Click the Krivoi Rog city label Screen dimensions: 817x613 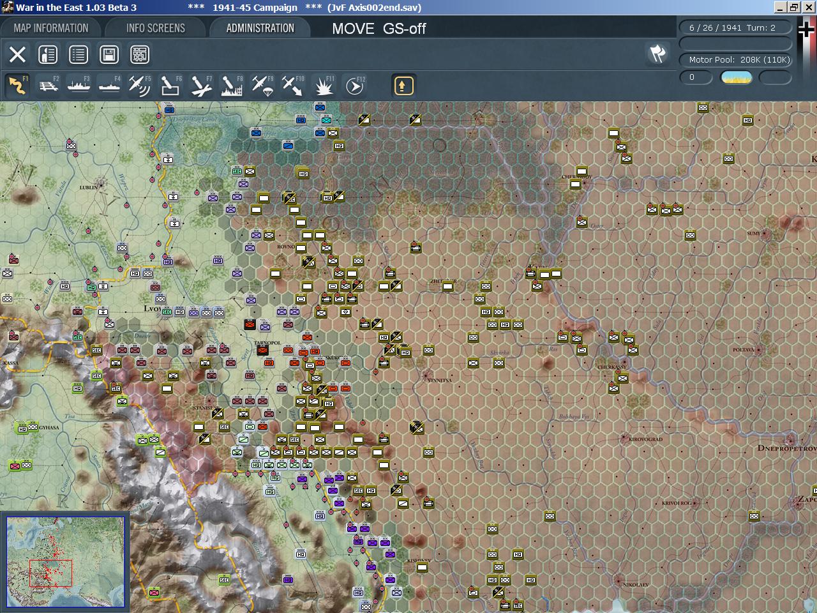pyautogui.click(x=677, y=503)
